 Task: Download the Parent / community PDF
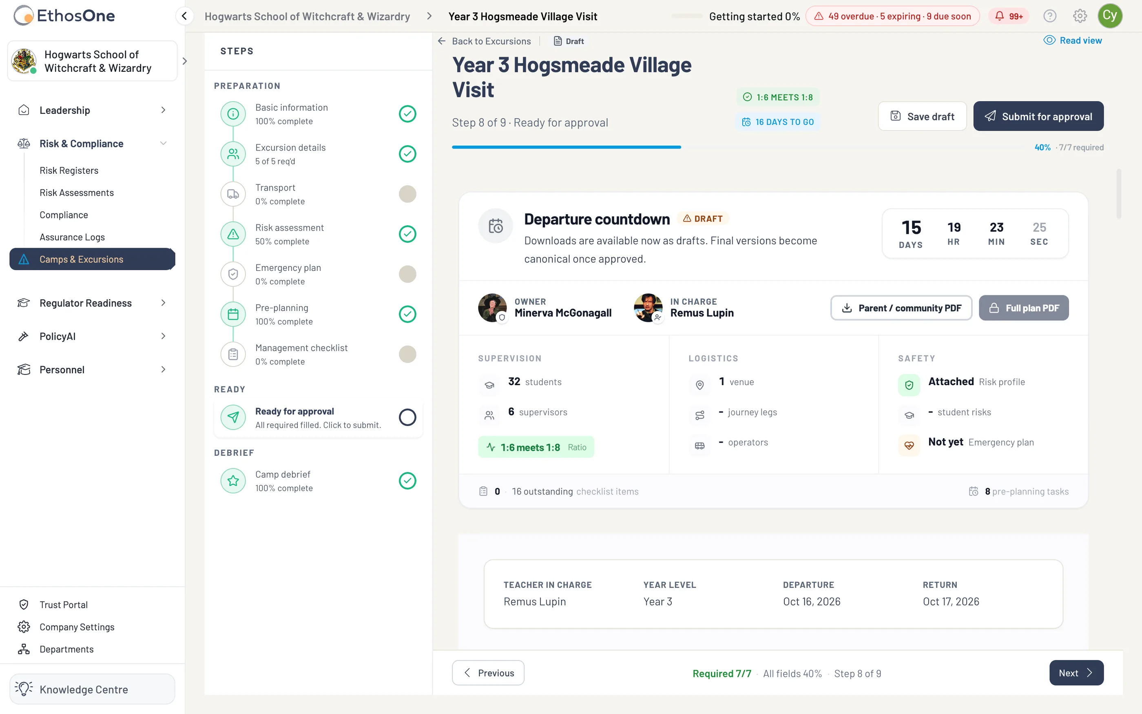tap(901, 308)
